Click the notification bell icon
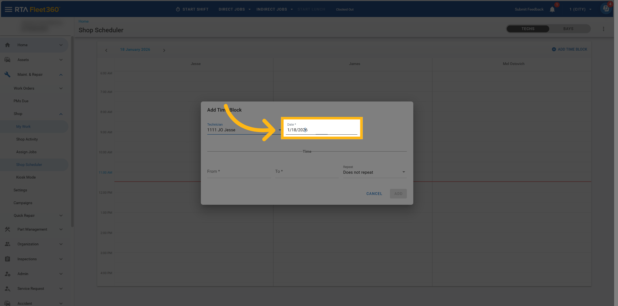618x306 pixels. tap(552, 10)
